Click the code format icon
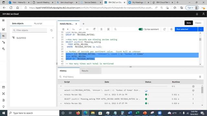207x116 pixels. pos(87,29)
